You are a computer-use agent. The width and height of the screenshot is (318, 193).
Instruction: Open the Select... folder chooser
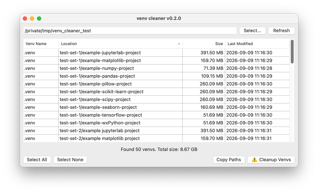click(252, 30)
